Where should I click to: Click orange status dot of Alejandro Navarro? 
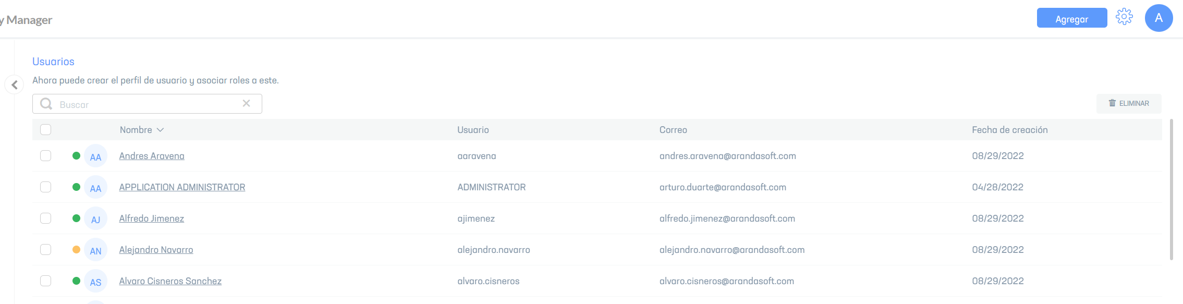coord(76,249)
